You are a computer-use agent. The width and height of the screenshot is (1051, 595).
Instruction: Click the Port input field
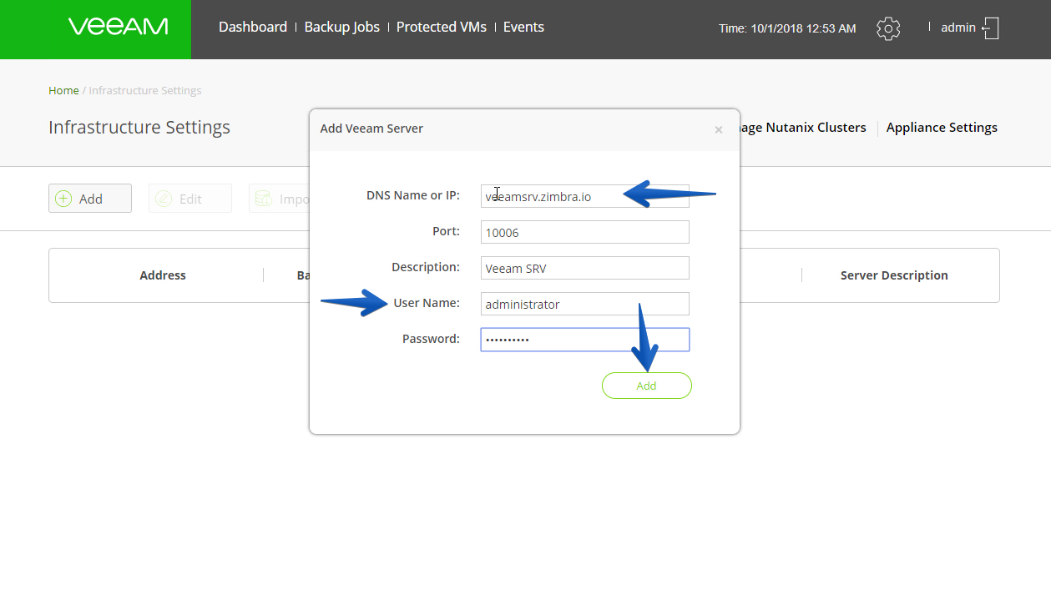tap(585, 232)
